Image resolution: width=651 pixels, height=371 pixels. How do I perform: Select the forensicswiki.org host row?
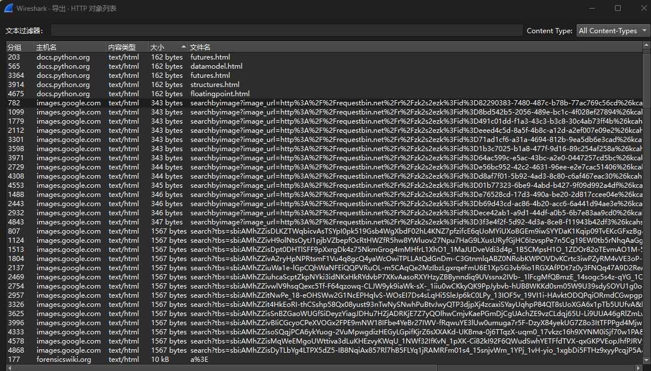coord(324,359)
